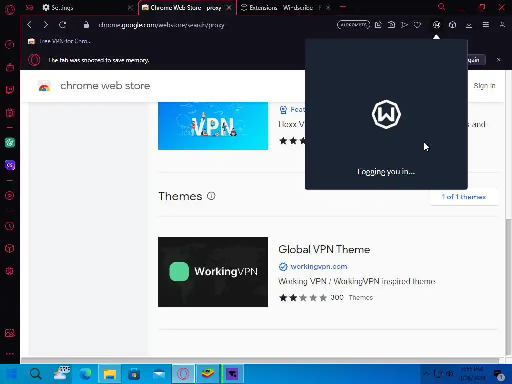
Task: Dismiss the snoozed tab notification
Action: [499, 60]
